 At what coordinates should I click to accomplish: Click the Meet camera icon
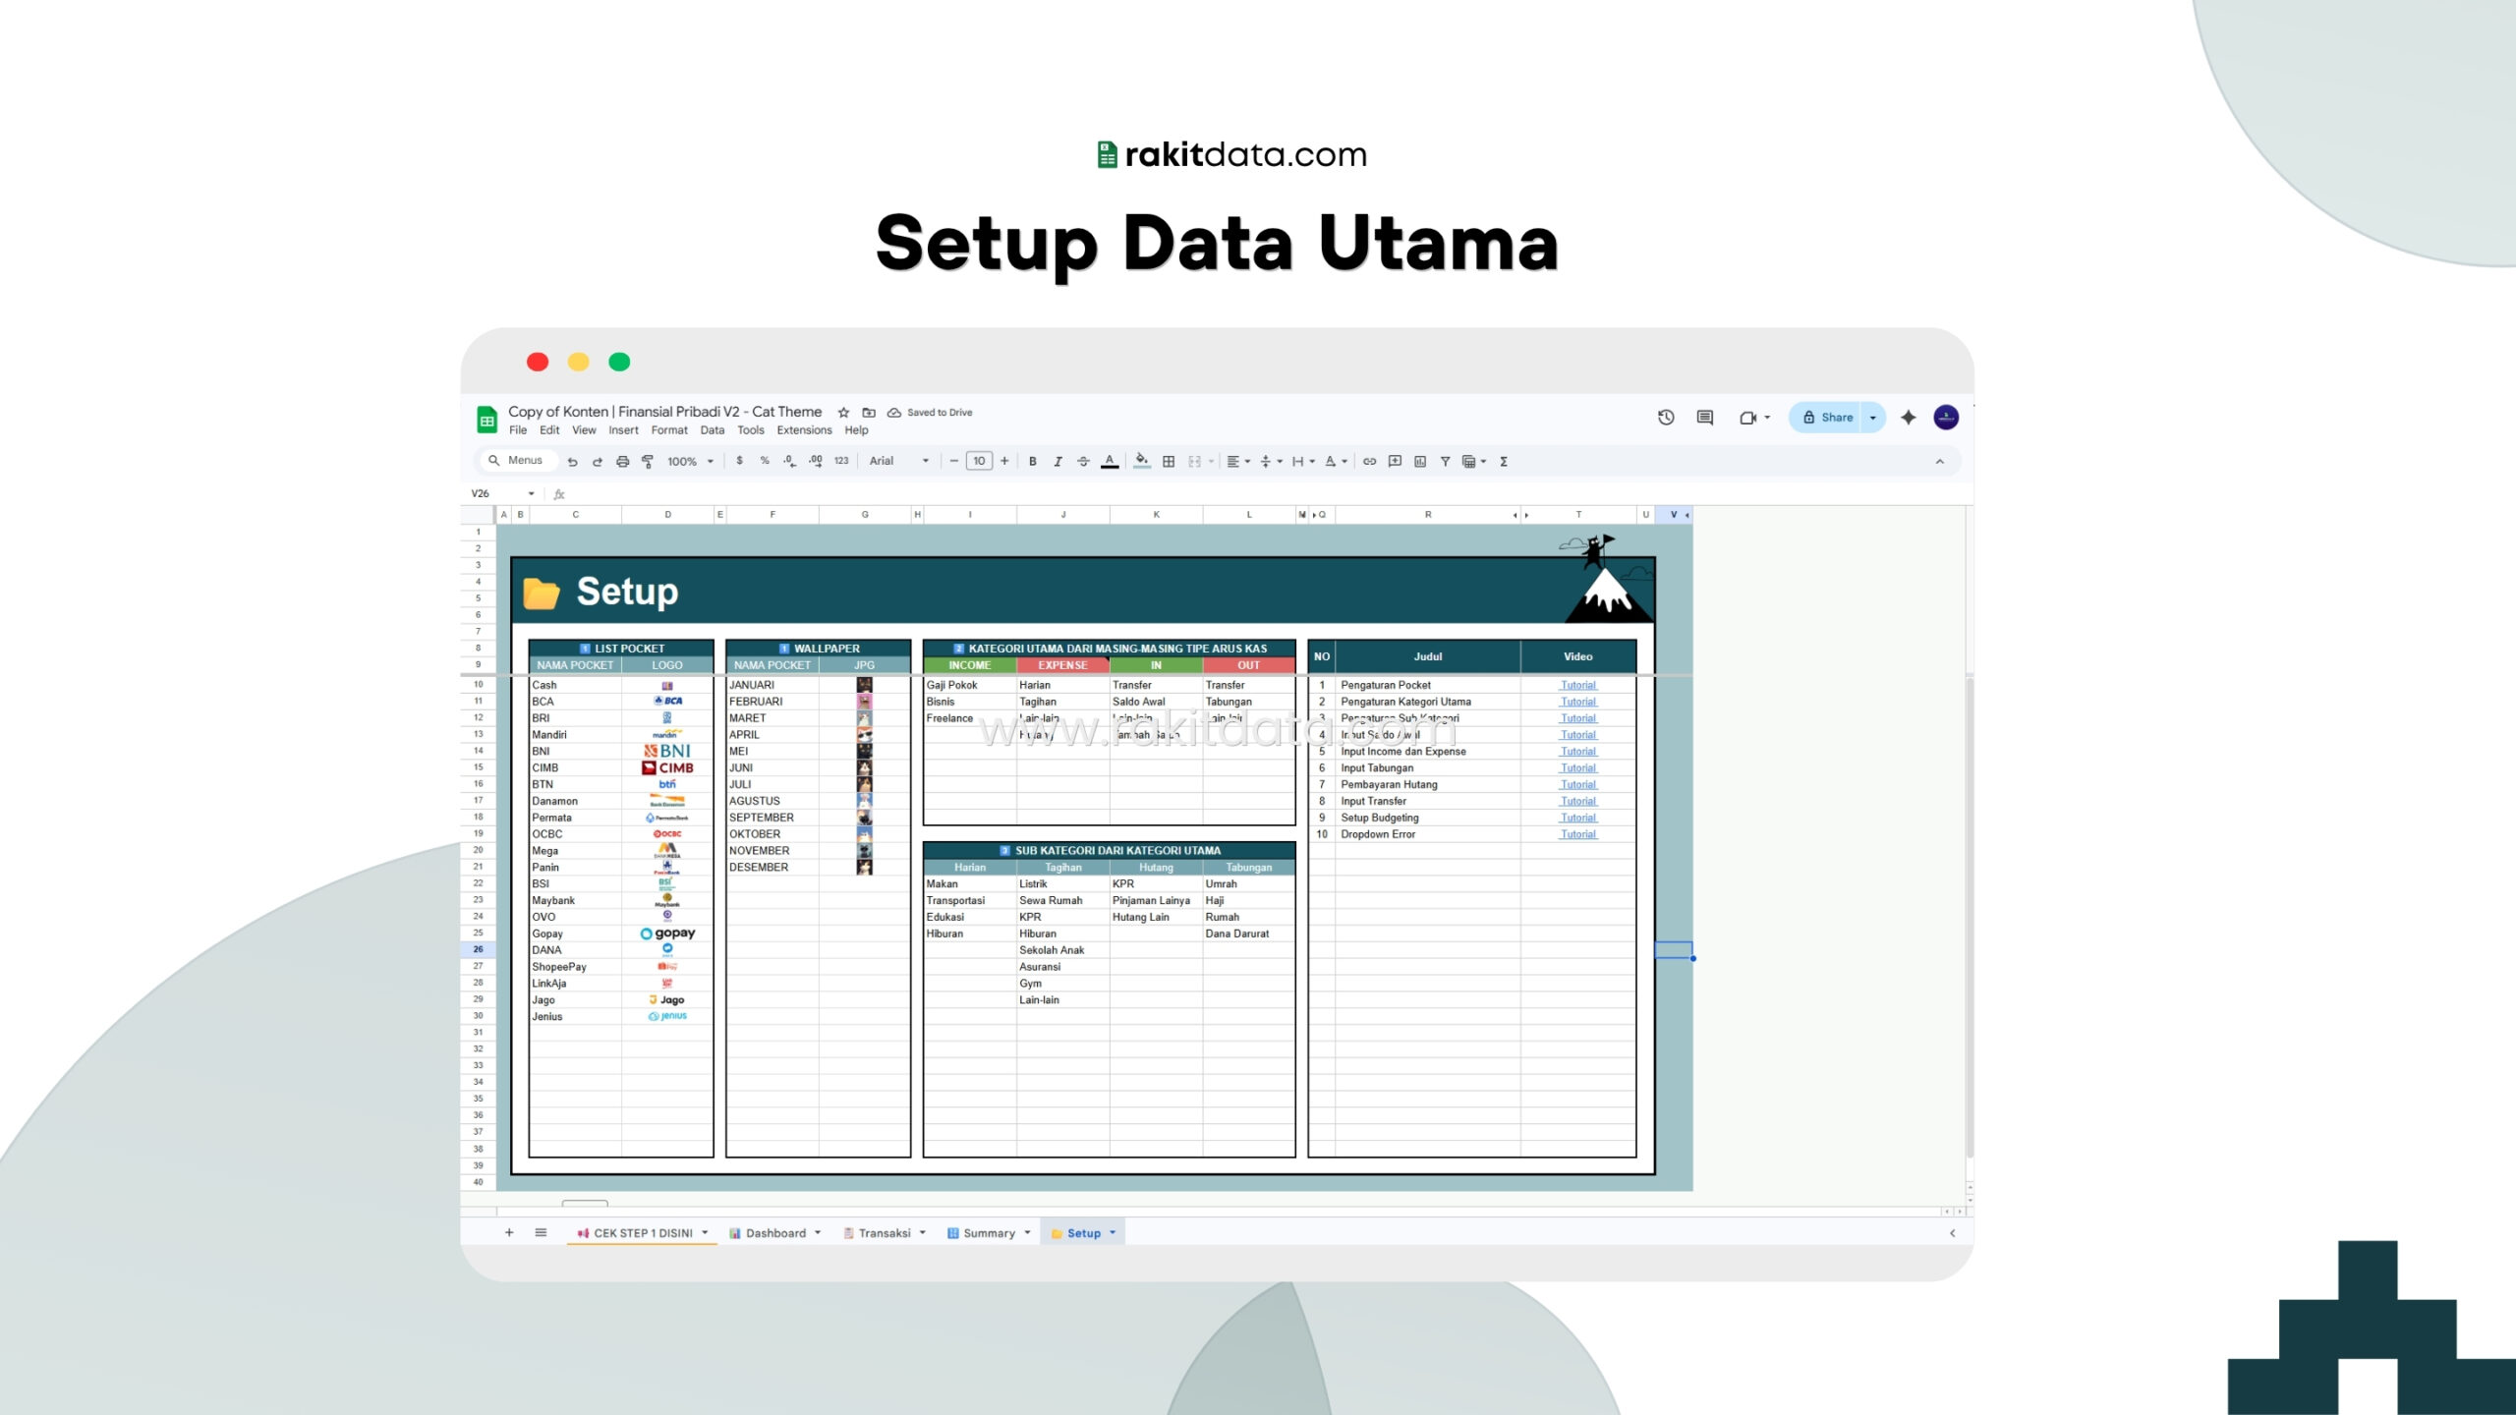click(1747, 418)
